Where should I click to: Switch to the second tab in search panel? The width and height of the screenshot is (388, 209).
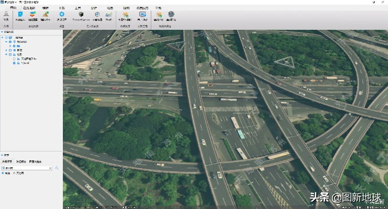[21, 162]
